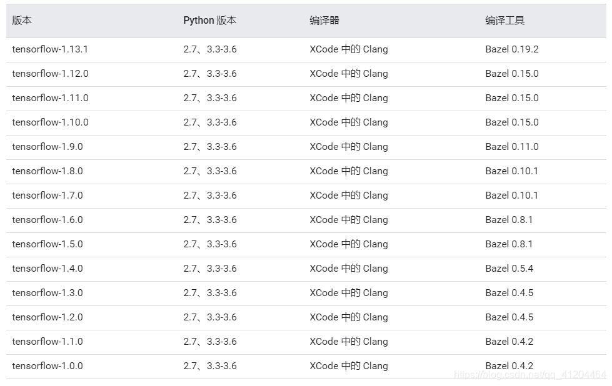Click the 编译工具 column header
Image resolution: width=612 pixels, height=386 pixels.
click(x=504, y=20)
